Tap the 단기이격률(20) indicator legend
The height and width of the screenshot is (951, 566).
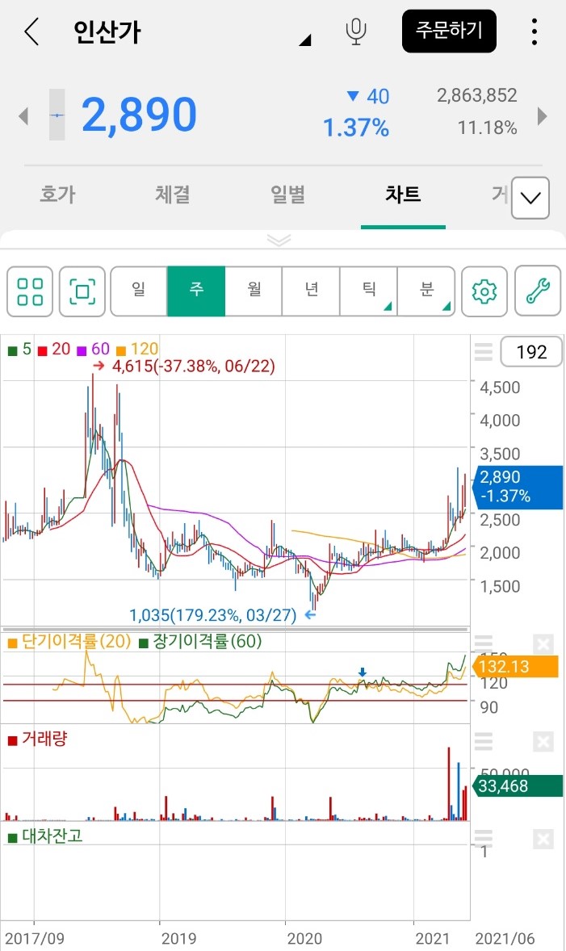(x=69, y=642)
